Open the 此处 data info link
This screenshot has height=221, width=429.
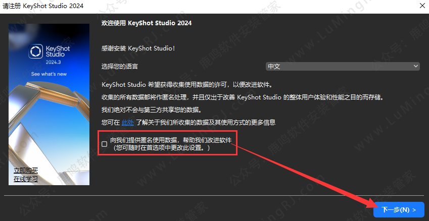click(x=128, y=123)
